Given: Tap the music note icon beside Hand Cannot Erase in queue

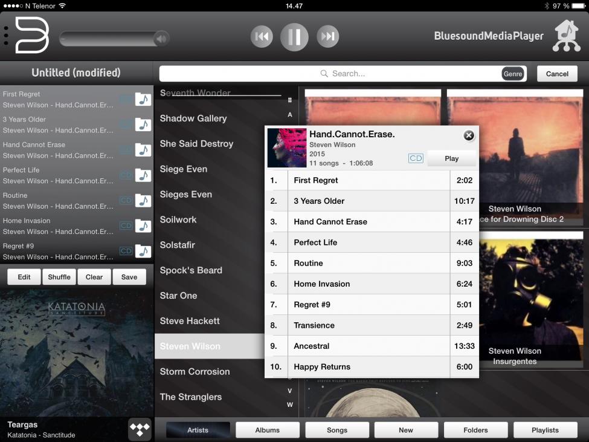Looking at the screenshot, I should click(143, 150).
